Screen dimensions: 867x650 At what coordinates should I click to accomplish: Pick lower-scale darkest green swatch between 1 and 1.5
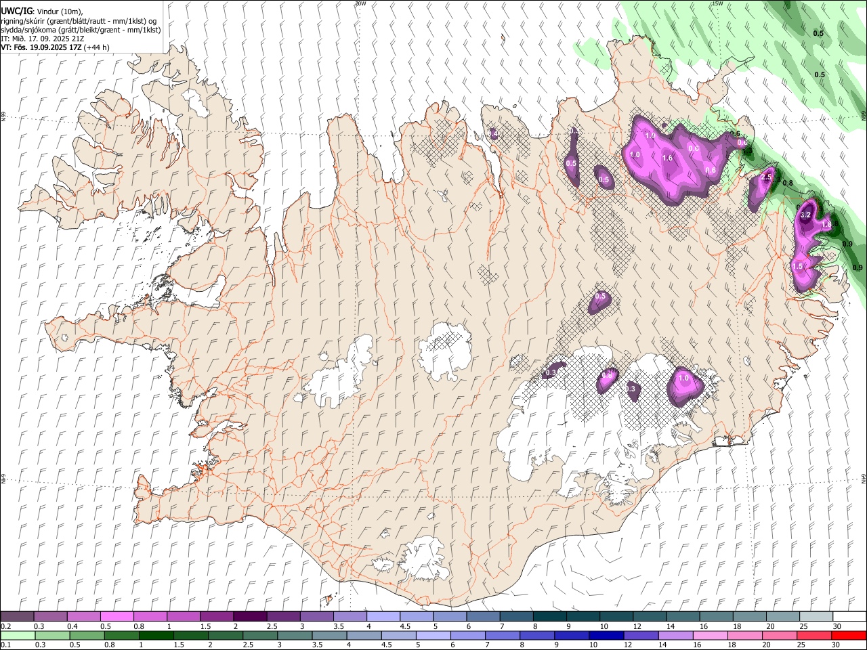(156, 635)
